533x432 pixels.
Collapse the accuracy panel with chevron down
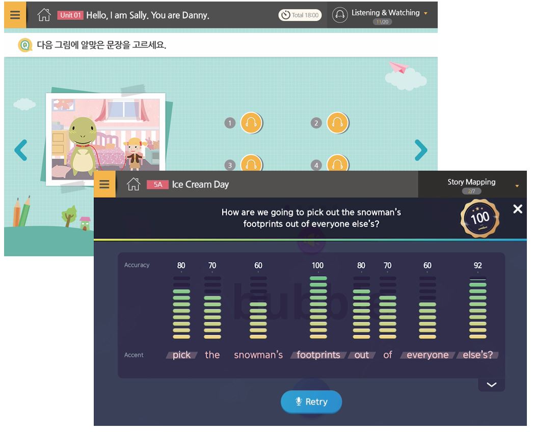[491, 385]
